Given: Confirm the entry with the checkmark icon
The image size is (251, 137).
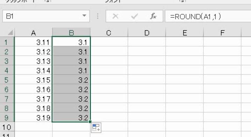Looking at the screenshot, I should 134,16.
